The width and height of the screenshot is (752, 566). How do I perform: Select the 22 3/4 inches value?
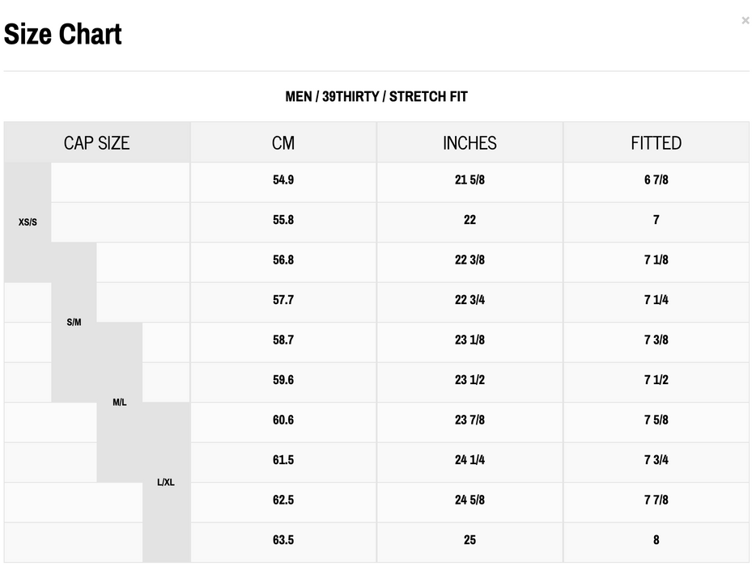[x=469, y=300]
